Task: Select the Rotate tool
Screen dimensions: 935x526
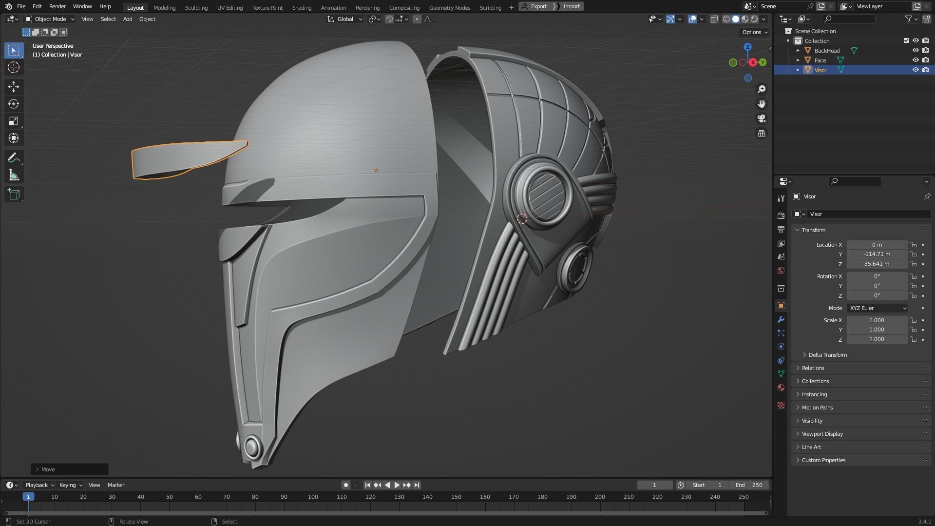Action: click(14, 104)
